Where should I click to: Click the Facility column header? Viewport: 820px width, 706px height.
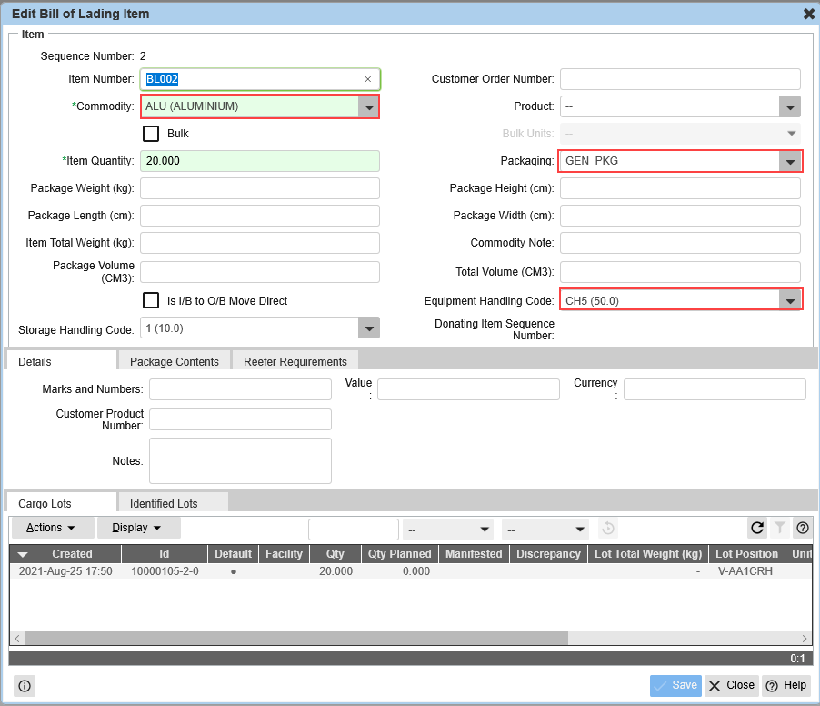[x=284, y=554]
